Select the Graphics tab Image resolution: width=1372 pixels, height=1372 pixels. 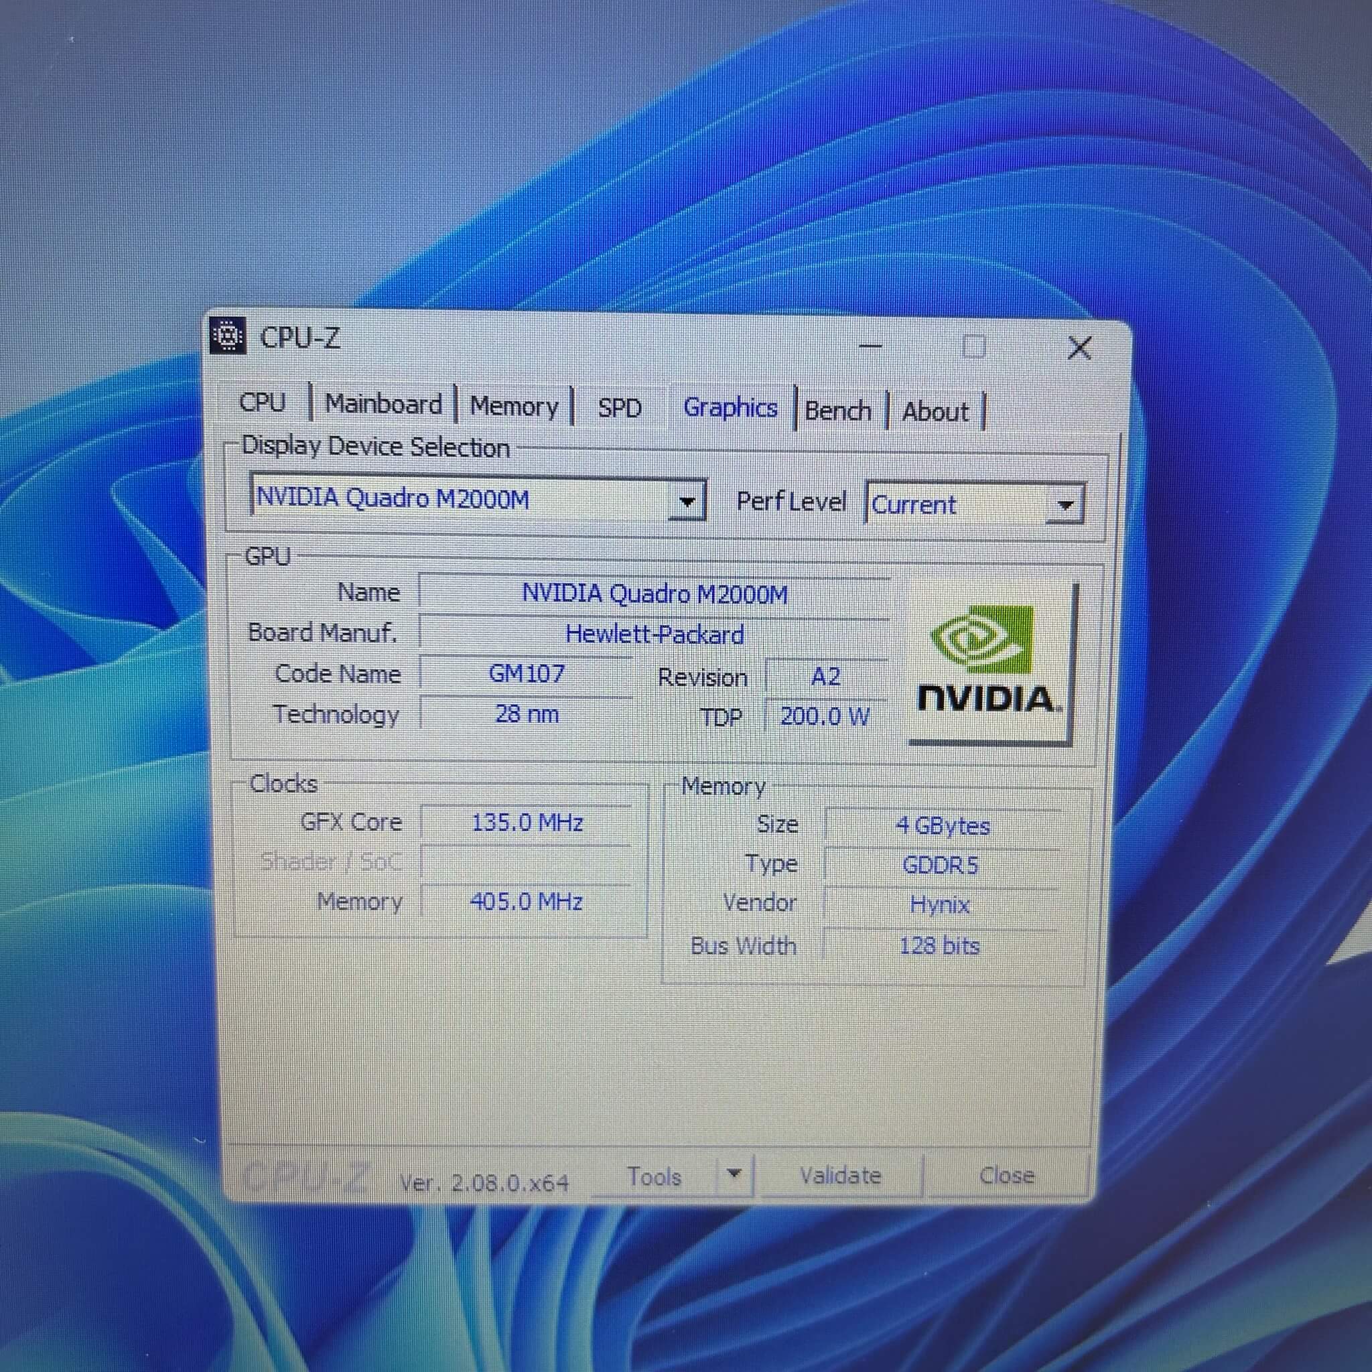(730, 407)
